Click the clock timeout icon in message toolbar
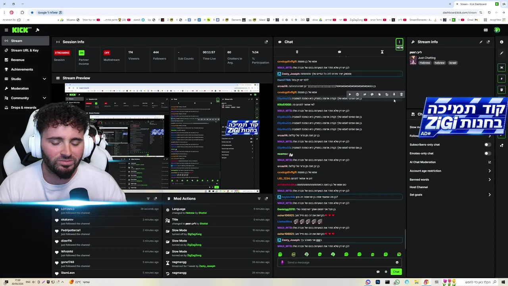The height and width of the screenshot is (286, 508). tap(357, 95)
